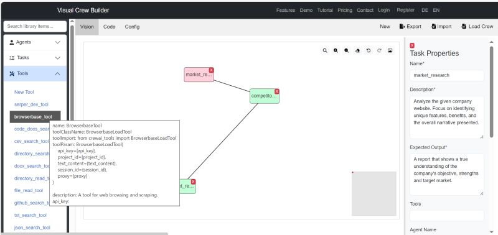Click the Description text area
The height and width of the screenshot is (235, 498).
click(447, 118)
